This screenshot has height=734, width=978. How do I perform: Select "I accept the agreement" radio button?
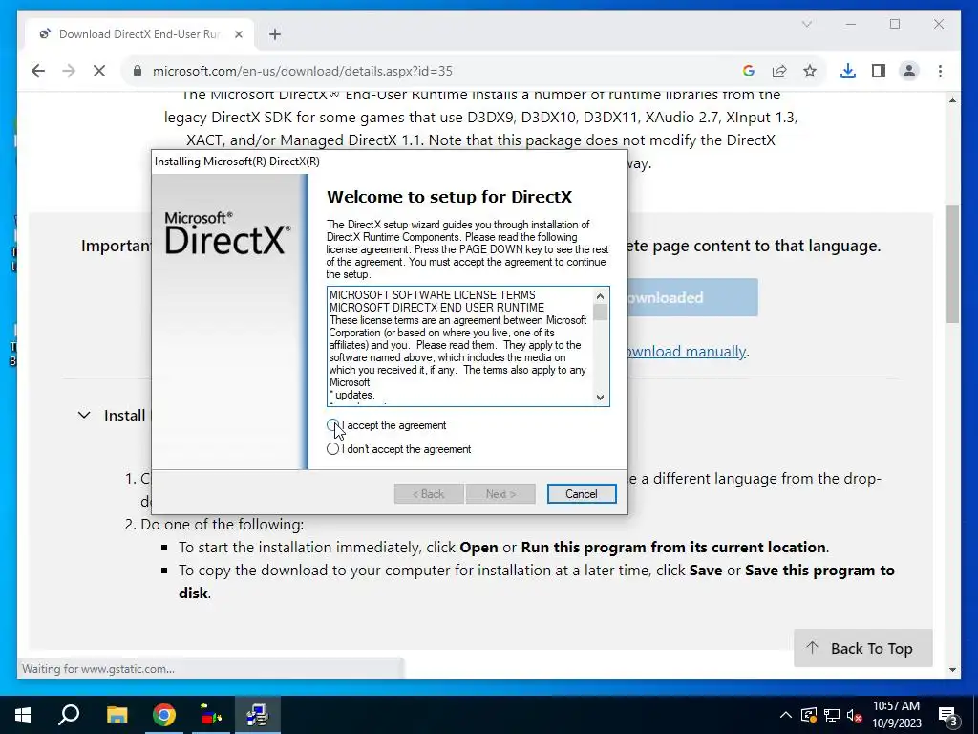tap(332, 425)
